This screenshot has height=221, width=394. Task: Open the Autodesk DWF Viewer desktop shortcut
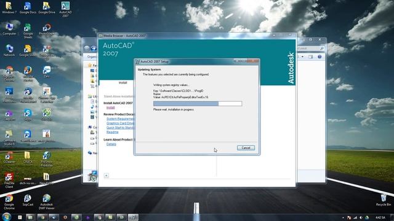pos(47,202)
